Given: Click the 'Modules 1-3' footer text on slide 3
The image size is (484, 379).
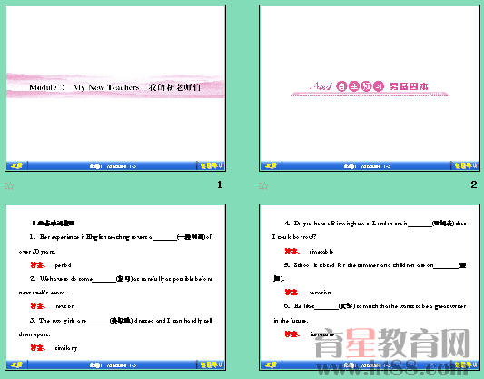Looking at the screenshot, I should (122, 365).
